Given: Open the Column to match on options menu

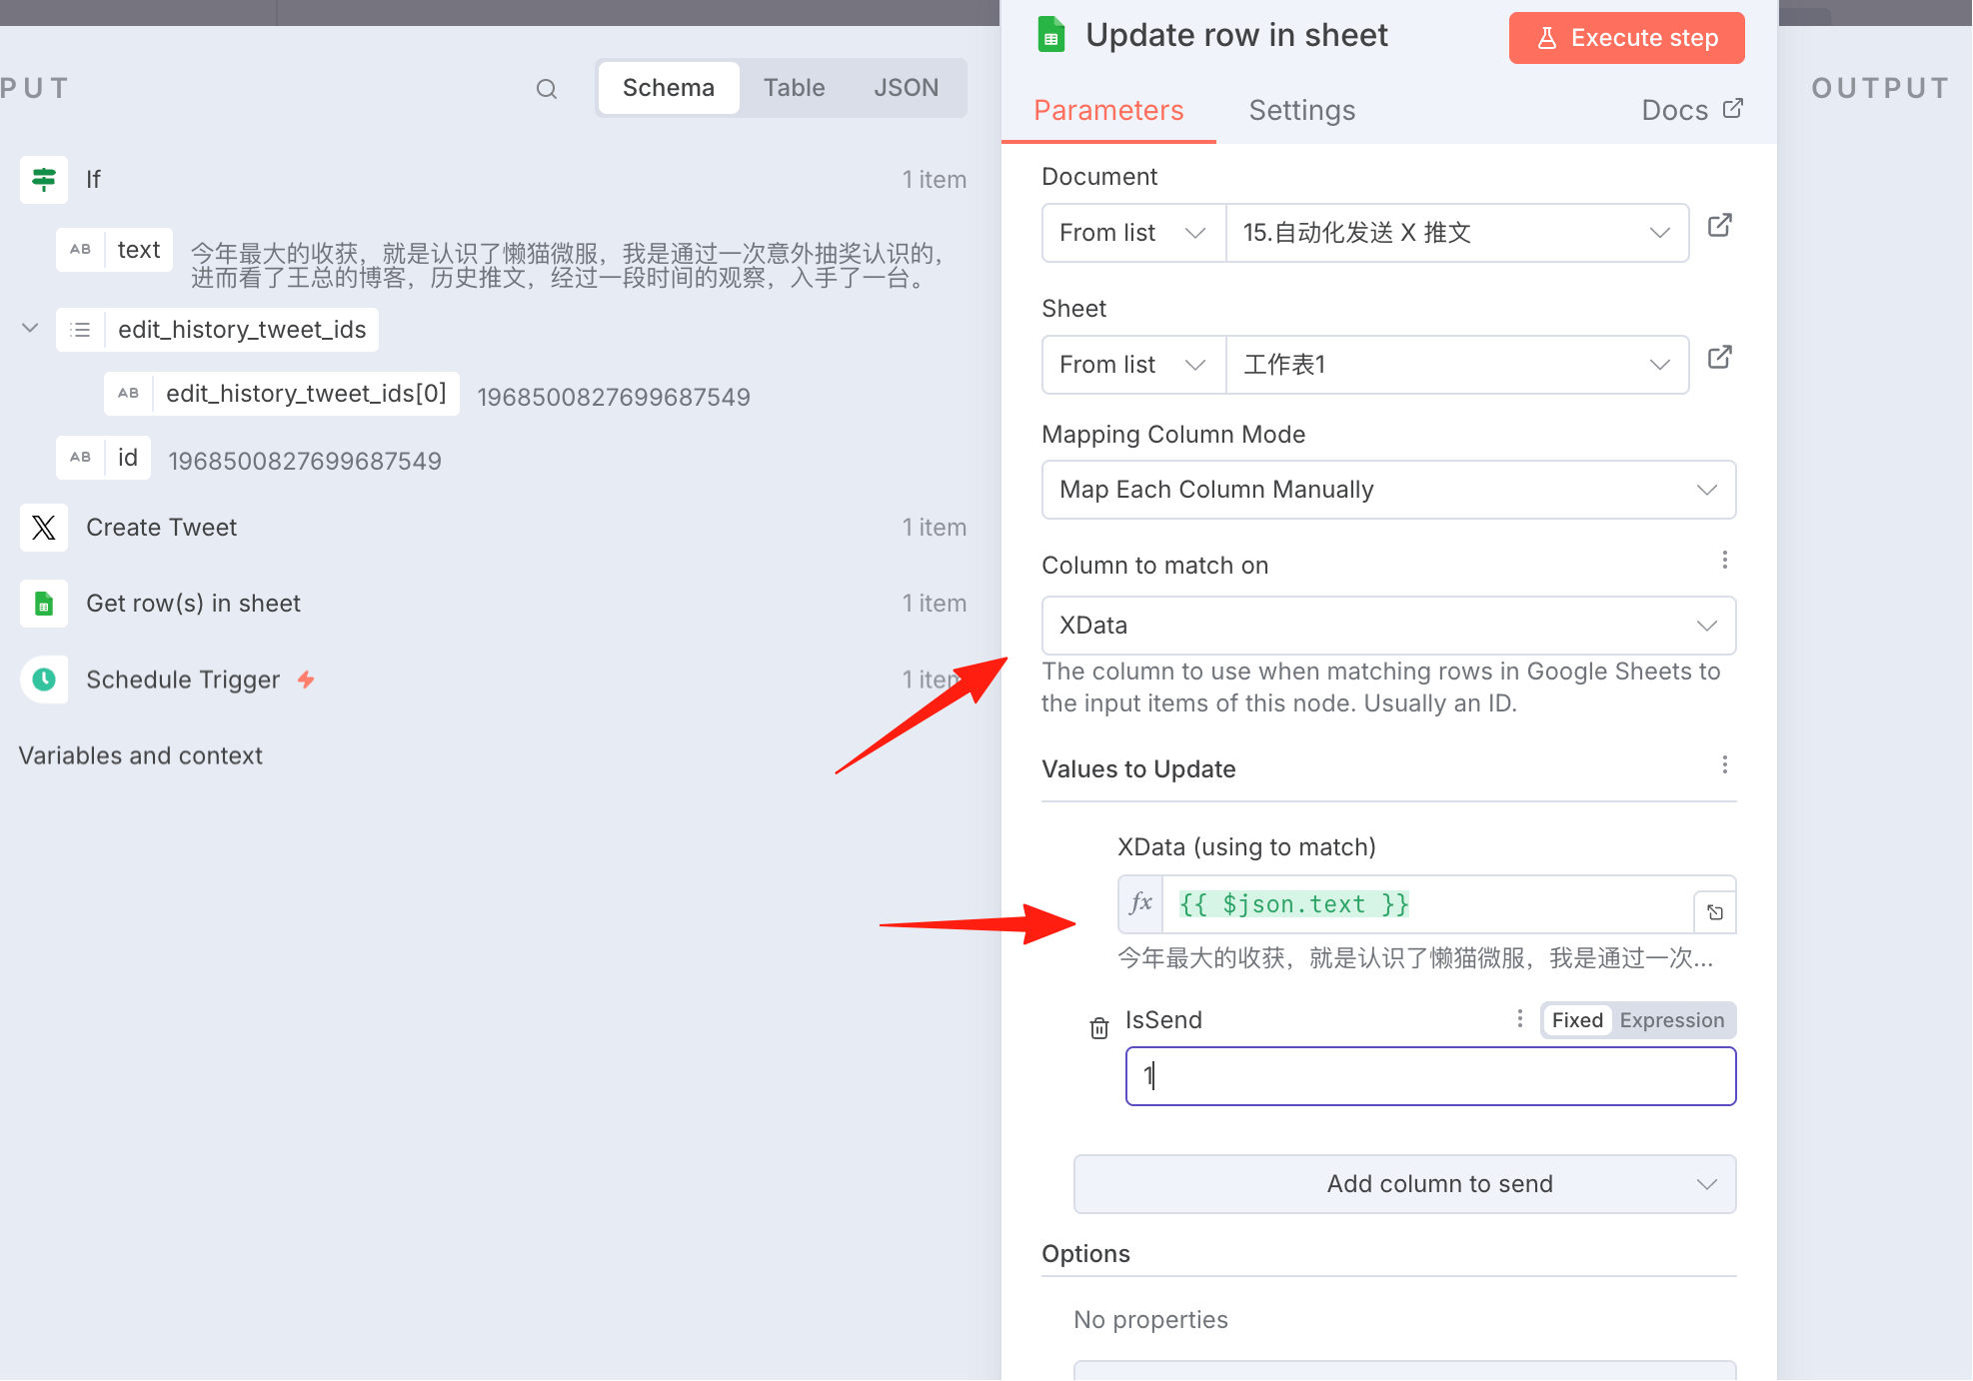Looking at the screenshot, I should [x=1724, y=561].
